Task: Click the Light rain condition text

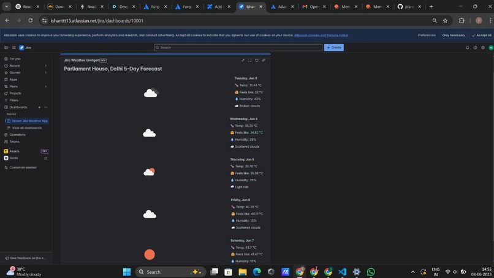Action: point(241,187)
